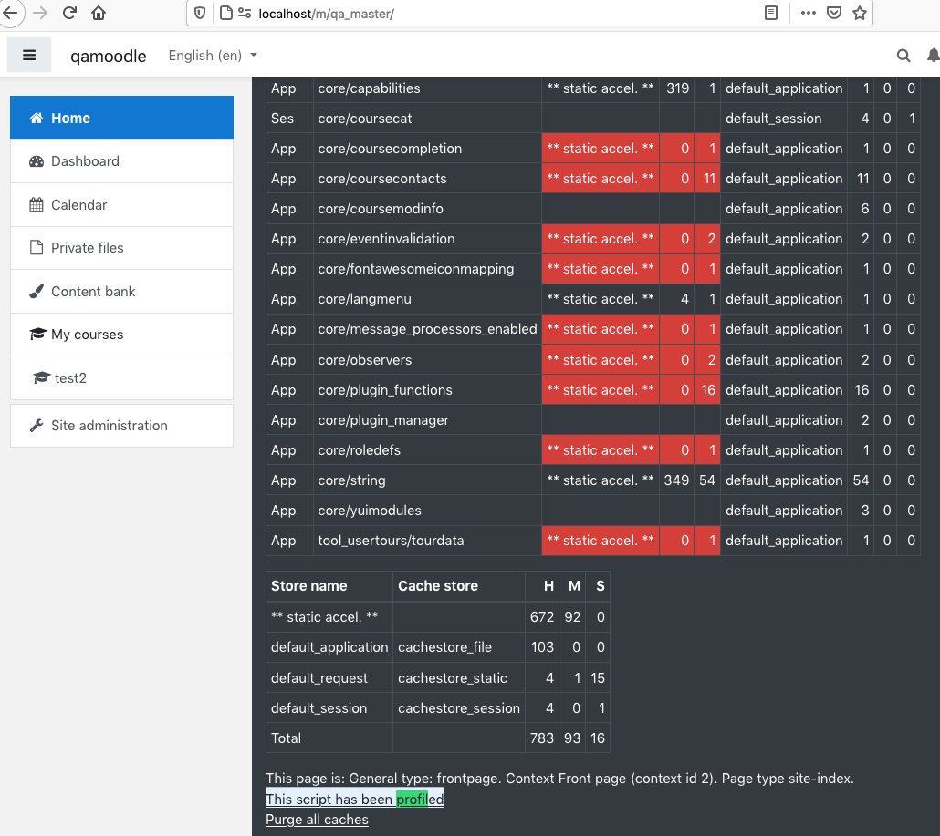Image resolution: width=940 pixels, height=836 pixels.
Task: Toggle reader view icon
Action: [771, 13]
